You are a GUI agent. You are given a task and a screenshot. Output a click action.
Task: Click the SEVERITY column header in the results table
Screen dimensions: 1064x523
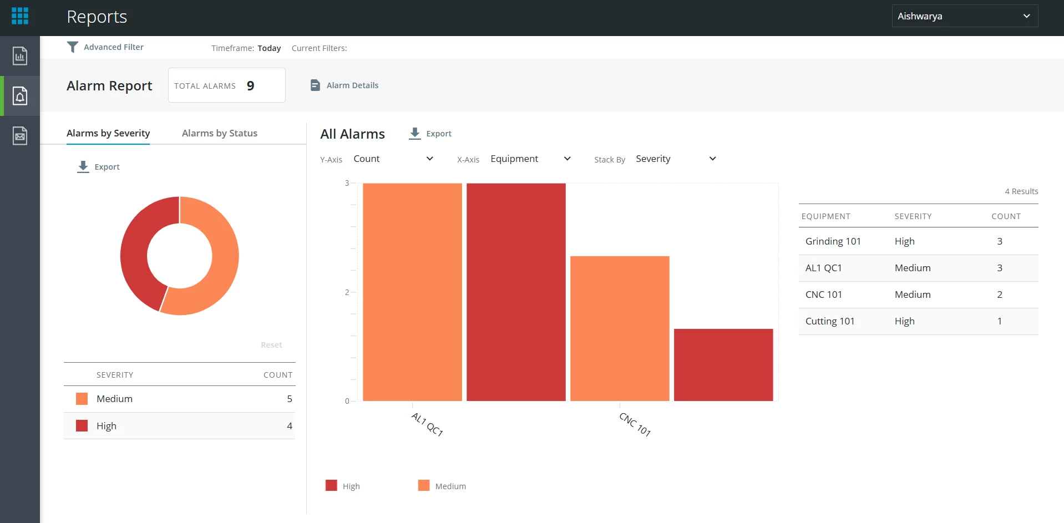click(x=913, y=216)
